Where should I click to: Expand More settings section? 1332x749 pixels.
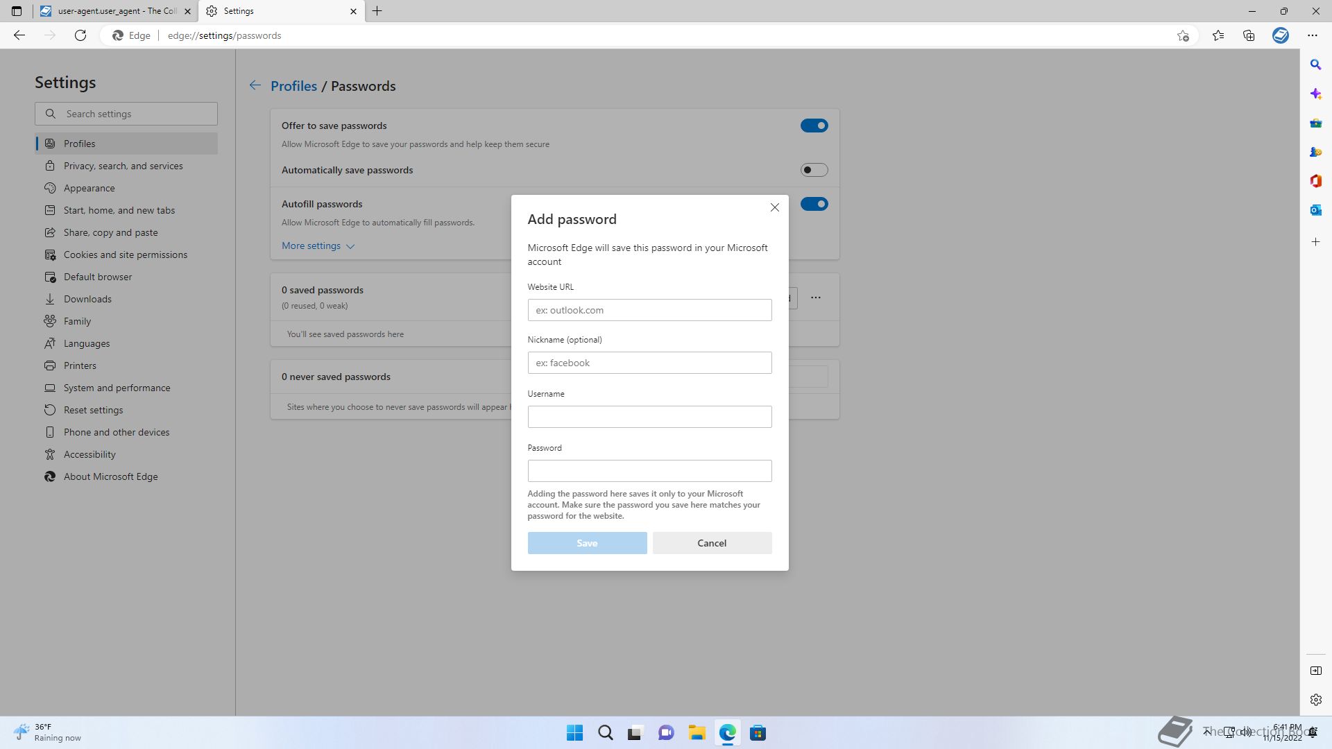tap(318, 246)
